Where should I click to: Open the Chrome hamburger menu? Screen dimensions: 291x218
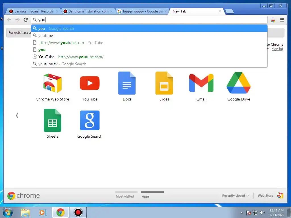click(282, 20)
